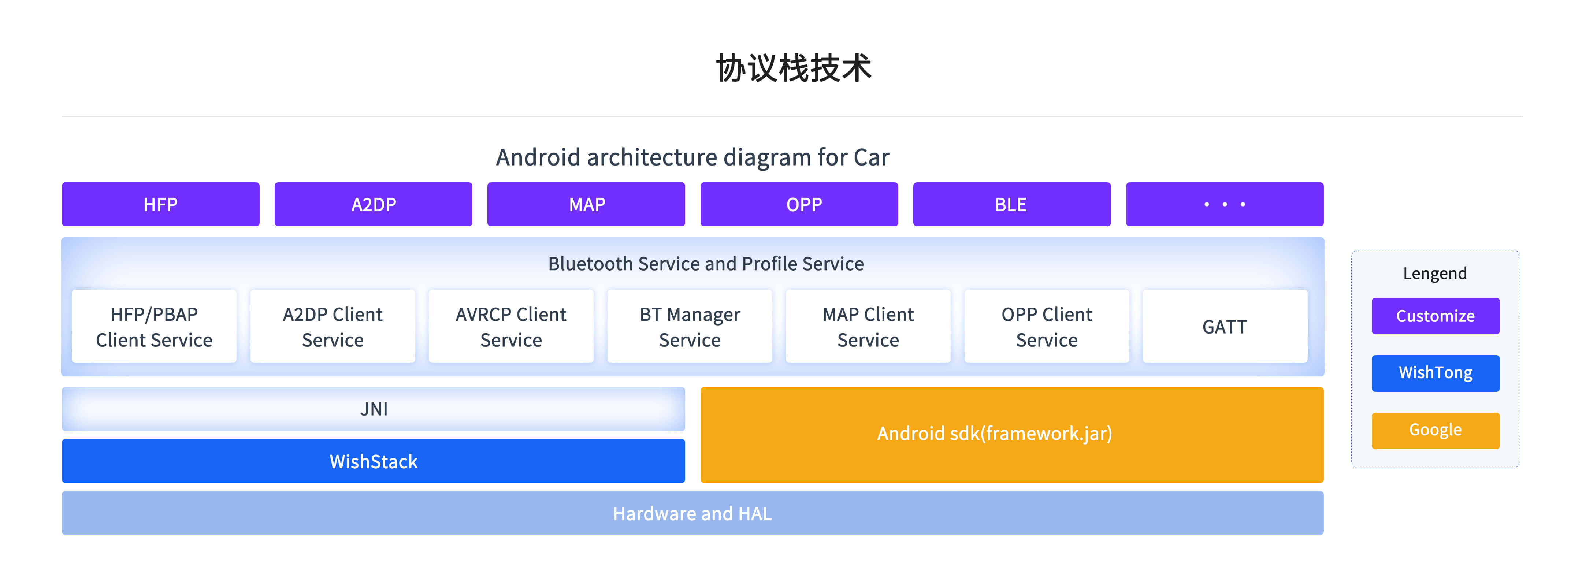
Task: Select the blue WishTong legend swatch
Action: 1435,373
